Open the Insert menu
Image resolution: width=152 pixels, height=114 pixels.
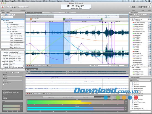click(33, 1)
